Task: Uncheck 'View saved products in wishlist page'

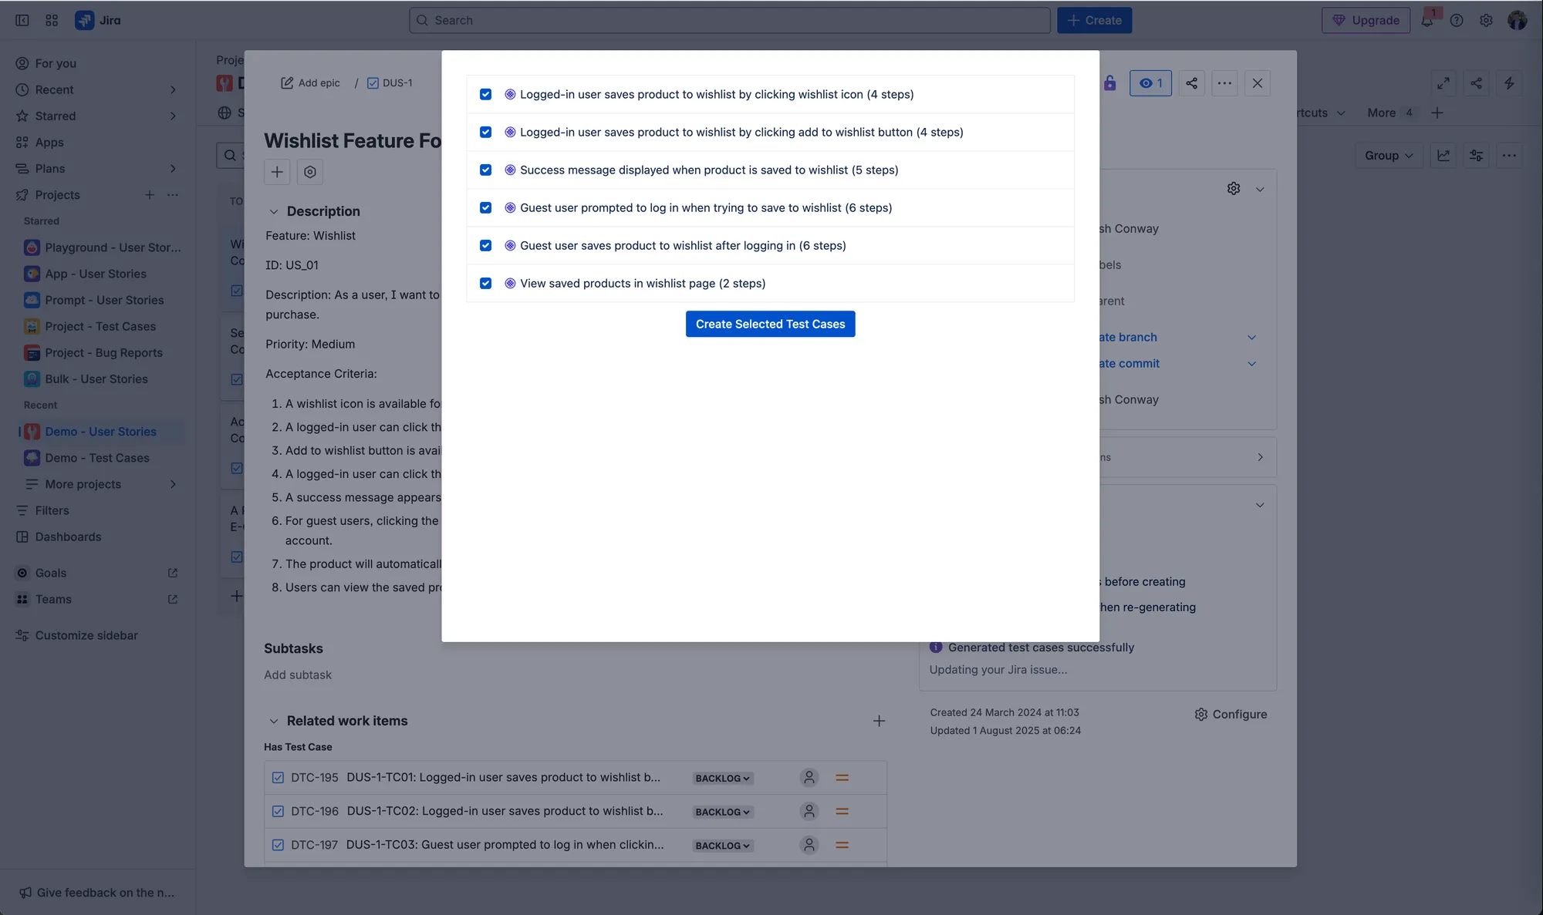Action: (485, 283)
